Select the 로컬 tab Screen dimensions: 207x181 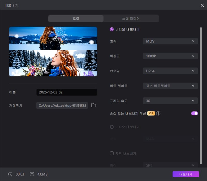[75, 18]
